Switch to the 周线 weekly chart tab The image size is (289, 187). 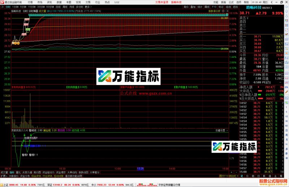click(x=65, y=7)
